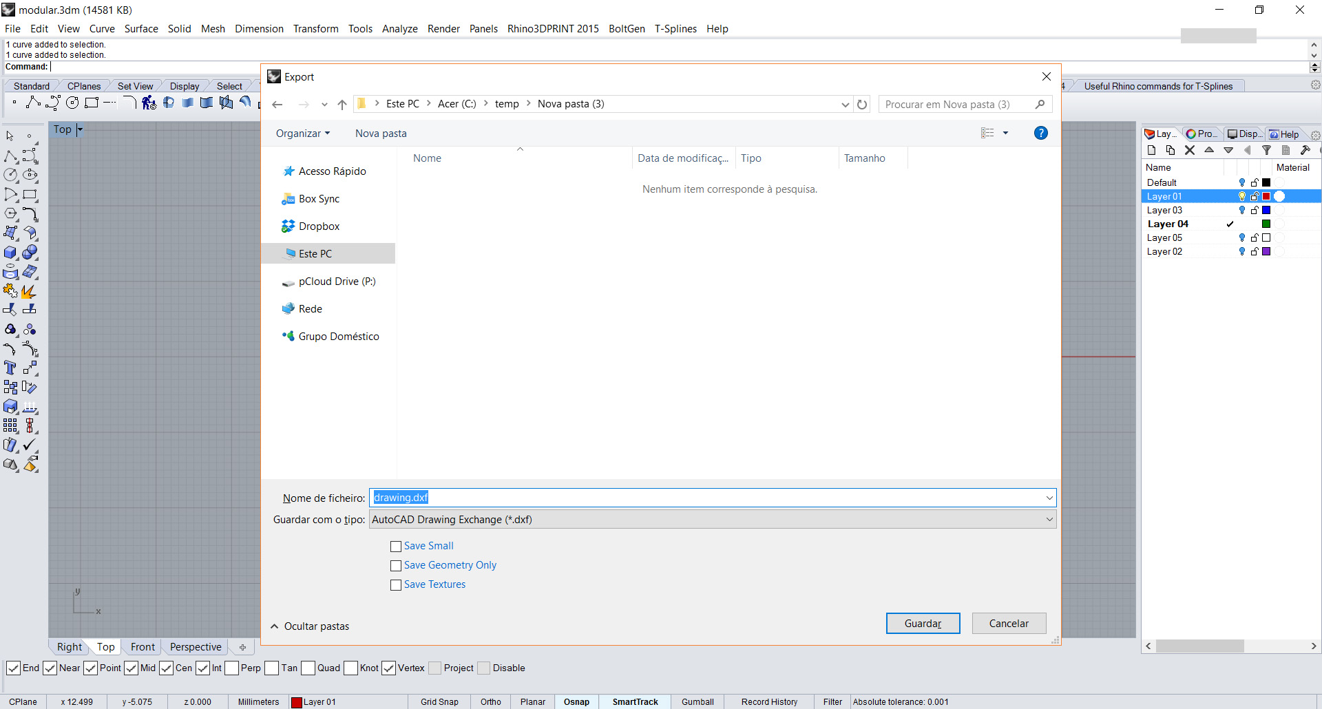Screen dimensions: 1322x709
Task: Toggle Gumball in the status bar
Action: point(697,702)
